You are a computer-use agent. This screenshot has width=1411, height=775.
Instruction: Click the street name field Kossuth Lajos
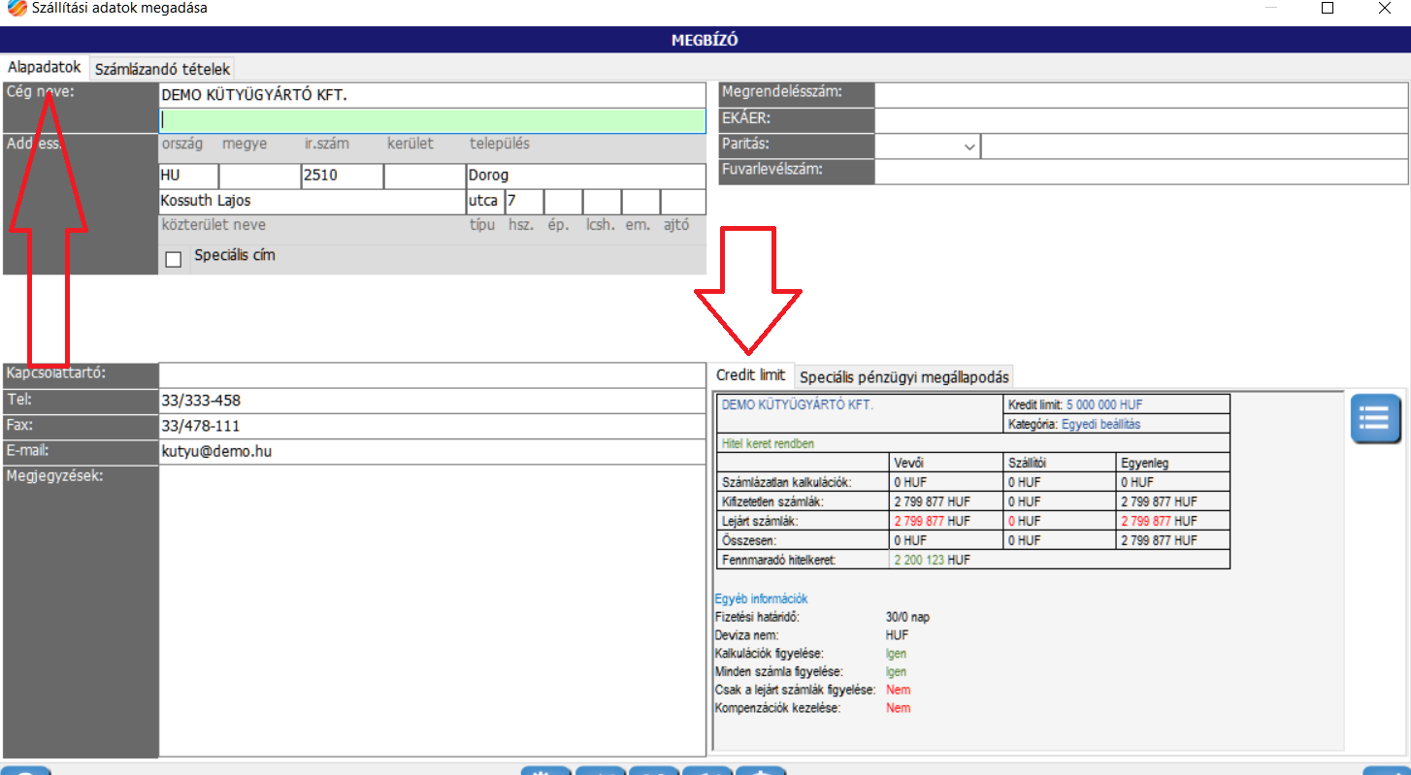312,202
